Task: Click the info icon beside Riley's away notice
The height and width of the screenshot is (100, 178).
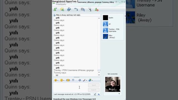Action: pyautogui.click(x=55, y=15)
